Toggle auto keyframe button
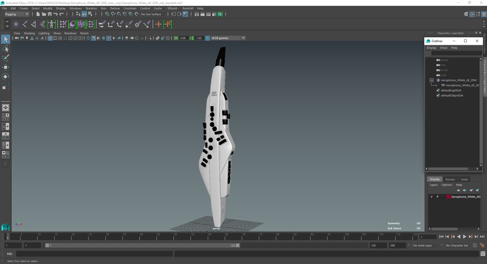 pyautogui.click(x=475, y=245)
